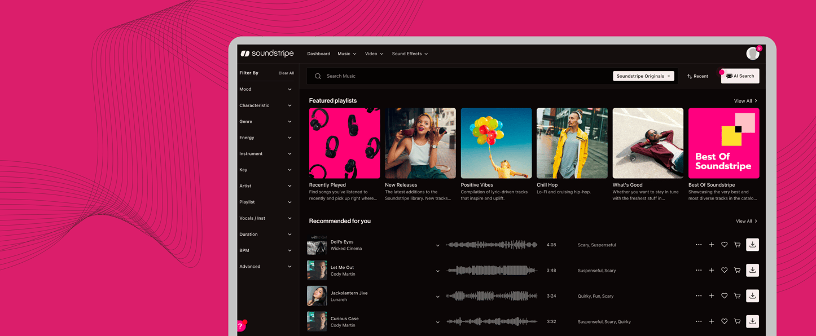
Task: Add Doll's Eyes to playlist with plus
Action: coord(712,245)
